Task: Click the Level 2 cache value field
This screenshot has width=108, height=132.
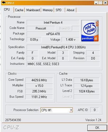Action: tap(87, 91)
